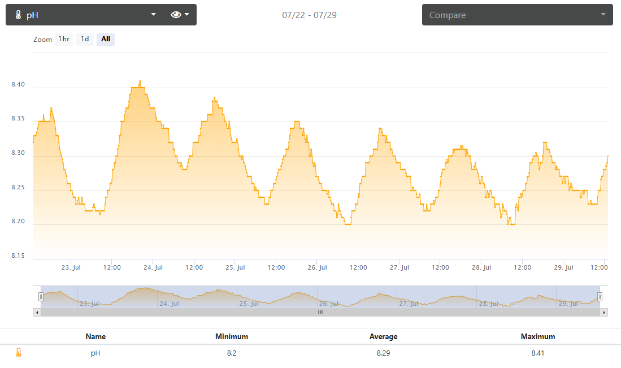The height and width of the screenshot is (368, 621).
Task: Click the 07/22 - 07/29 date range
Action: (309, 15)
